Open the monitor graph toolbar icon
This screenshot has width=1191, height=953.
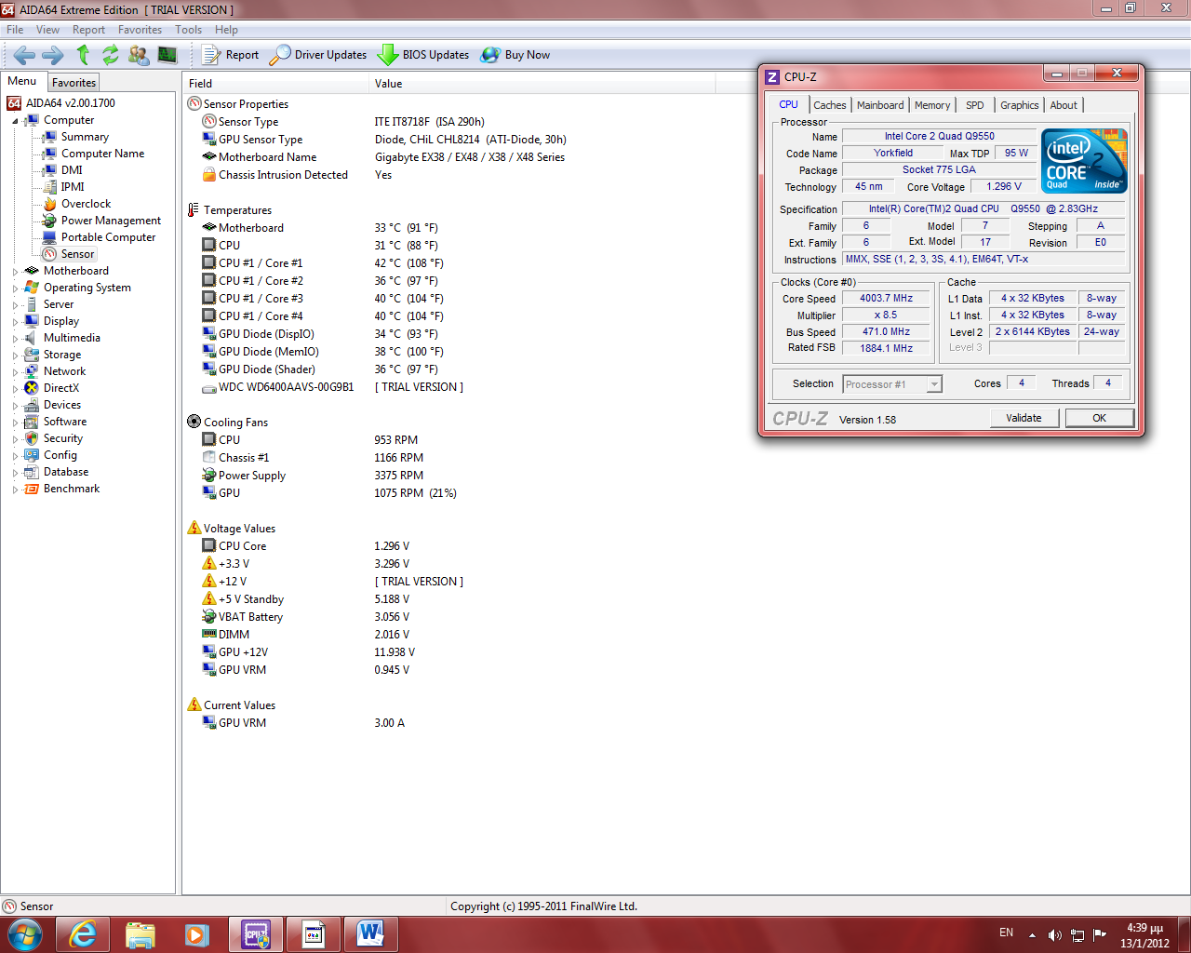pos(167,55)
